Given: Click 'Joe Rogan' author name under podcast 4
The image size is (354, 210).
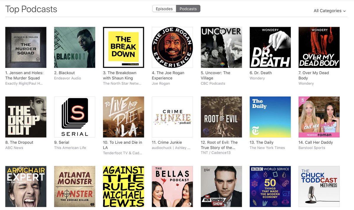Looking at the screenshot, I should [161, 84].
